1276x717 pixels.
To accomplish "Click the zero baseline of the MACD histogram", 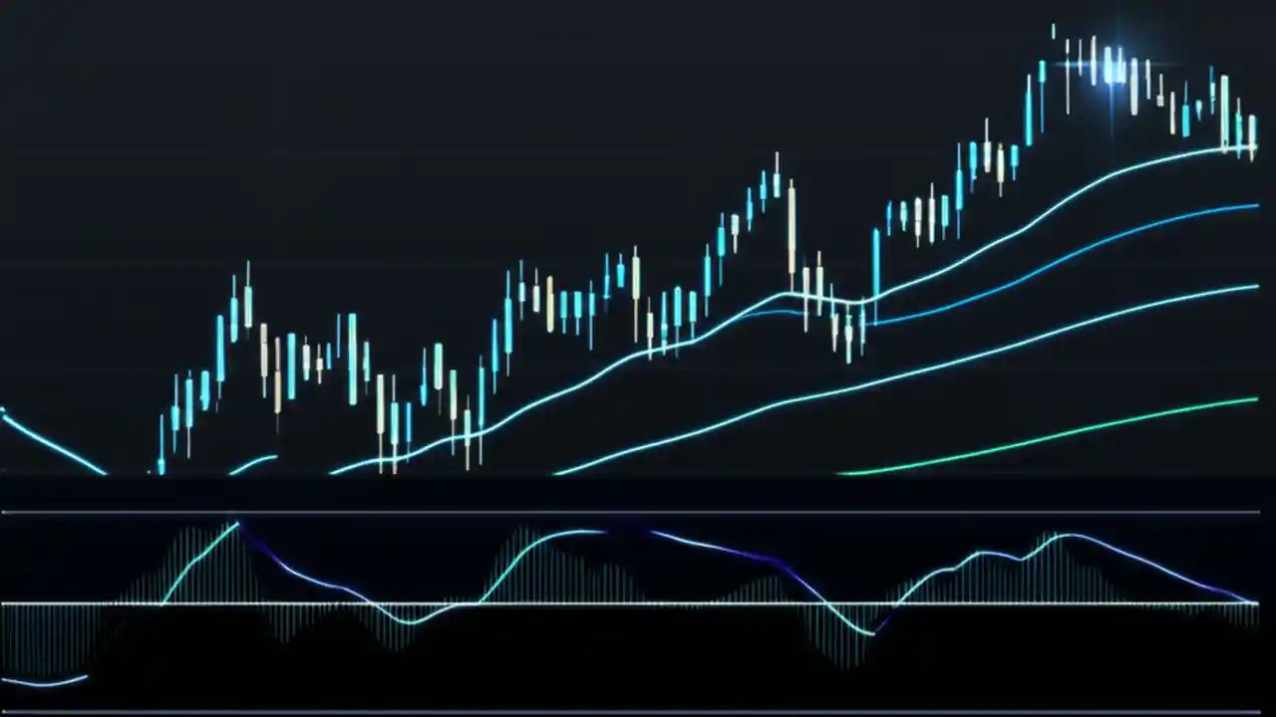I will pos(638,601).
